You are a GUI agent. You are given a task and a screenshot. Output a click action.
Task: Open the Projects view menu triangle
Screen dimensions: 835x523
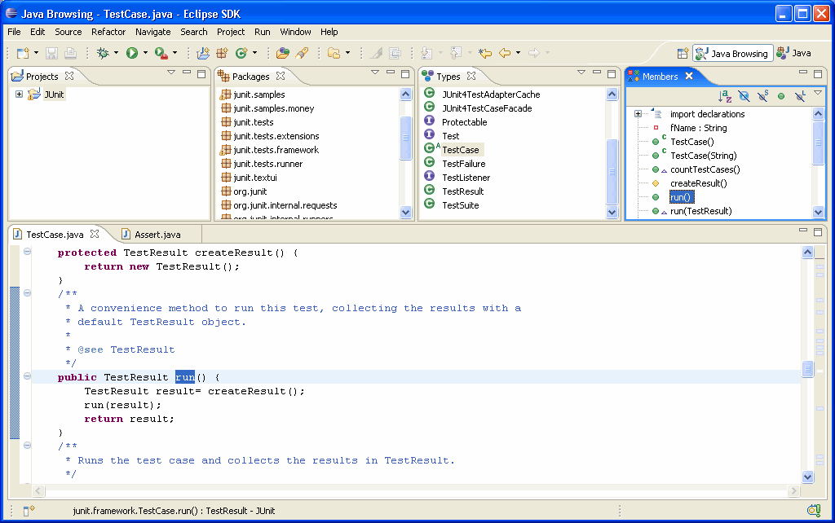[x=171, y=73]
